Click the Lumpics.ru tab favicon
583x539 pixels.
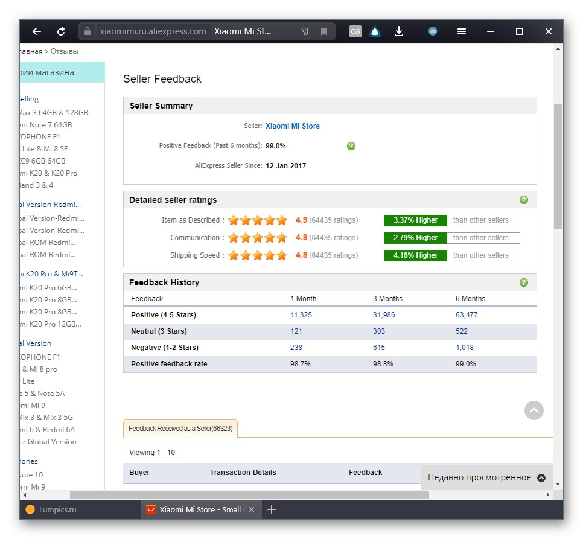(x=30, y=509)
